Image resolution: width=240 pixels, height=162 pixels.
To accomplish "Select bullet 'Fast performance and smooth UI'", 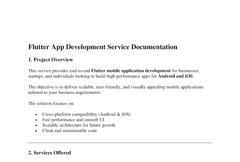I will 73,120.
